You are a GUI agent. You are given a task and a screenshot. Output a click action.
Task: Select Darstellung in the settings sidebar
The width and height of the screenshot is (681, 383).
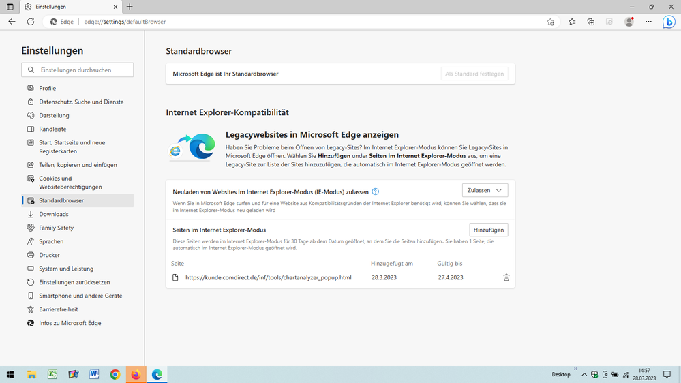coord(54,115)
